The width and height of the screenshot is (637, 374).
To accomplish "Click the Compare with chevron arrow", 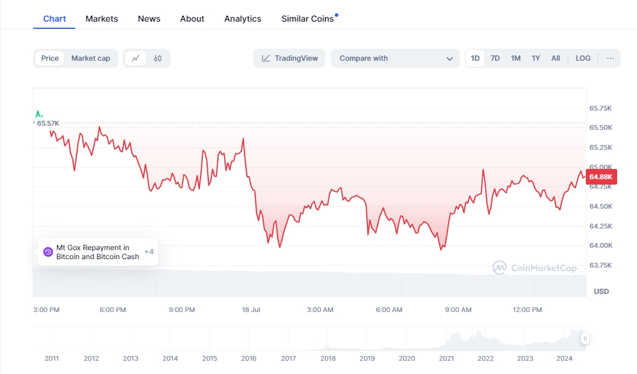I will tap(449, 58).
